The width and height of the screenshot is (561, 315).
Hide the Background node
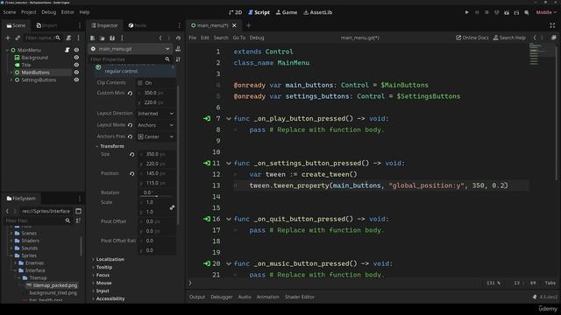(76, 58)
